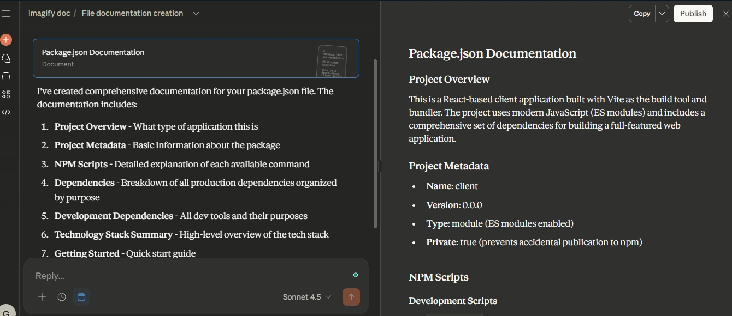Click the Reply input field
Screen dimensions: 732x316
tap(164, 276)
